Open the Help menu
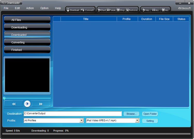This screenshot has width=194, height=139. click(58, 8)
